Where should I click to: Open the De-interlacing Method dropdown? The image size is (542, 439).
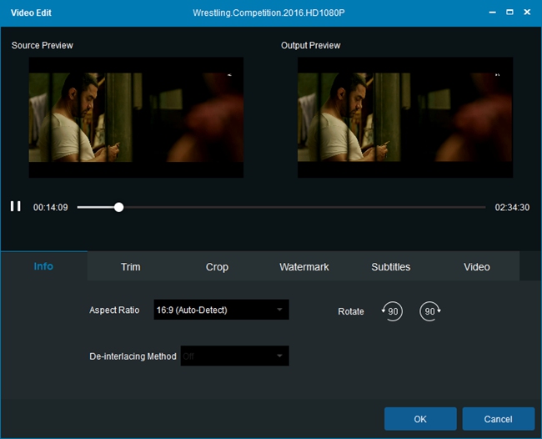234,356
